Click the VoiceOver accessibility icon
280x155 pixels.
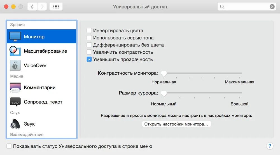pyautogui.click(x=15, y=65)
